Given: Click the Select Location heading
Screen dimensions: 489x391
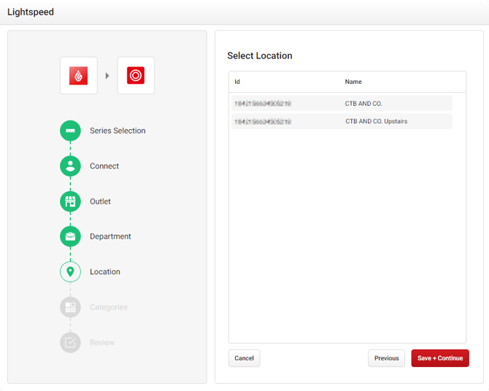Looking at the screenshot, I should click(x=260, y=55).
